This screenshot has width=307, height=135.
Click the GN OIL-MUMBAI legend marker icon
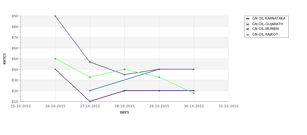[x=248, y=29]
